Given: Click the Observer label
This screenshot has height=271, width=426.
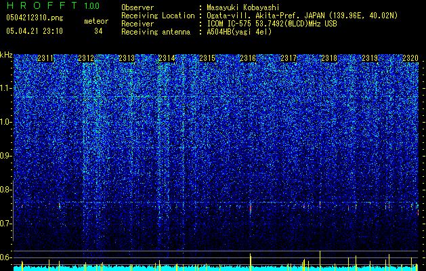Looking at the screenshot, I should pyautogui.click(x=137, y=7).
